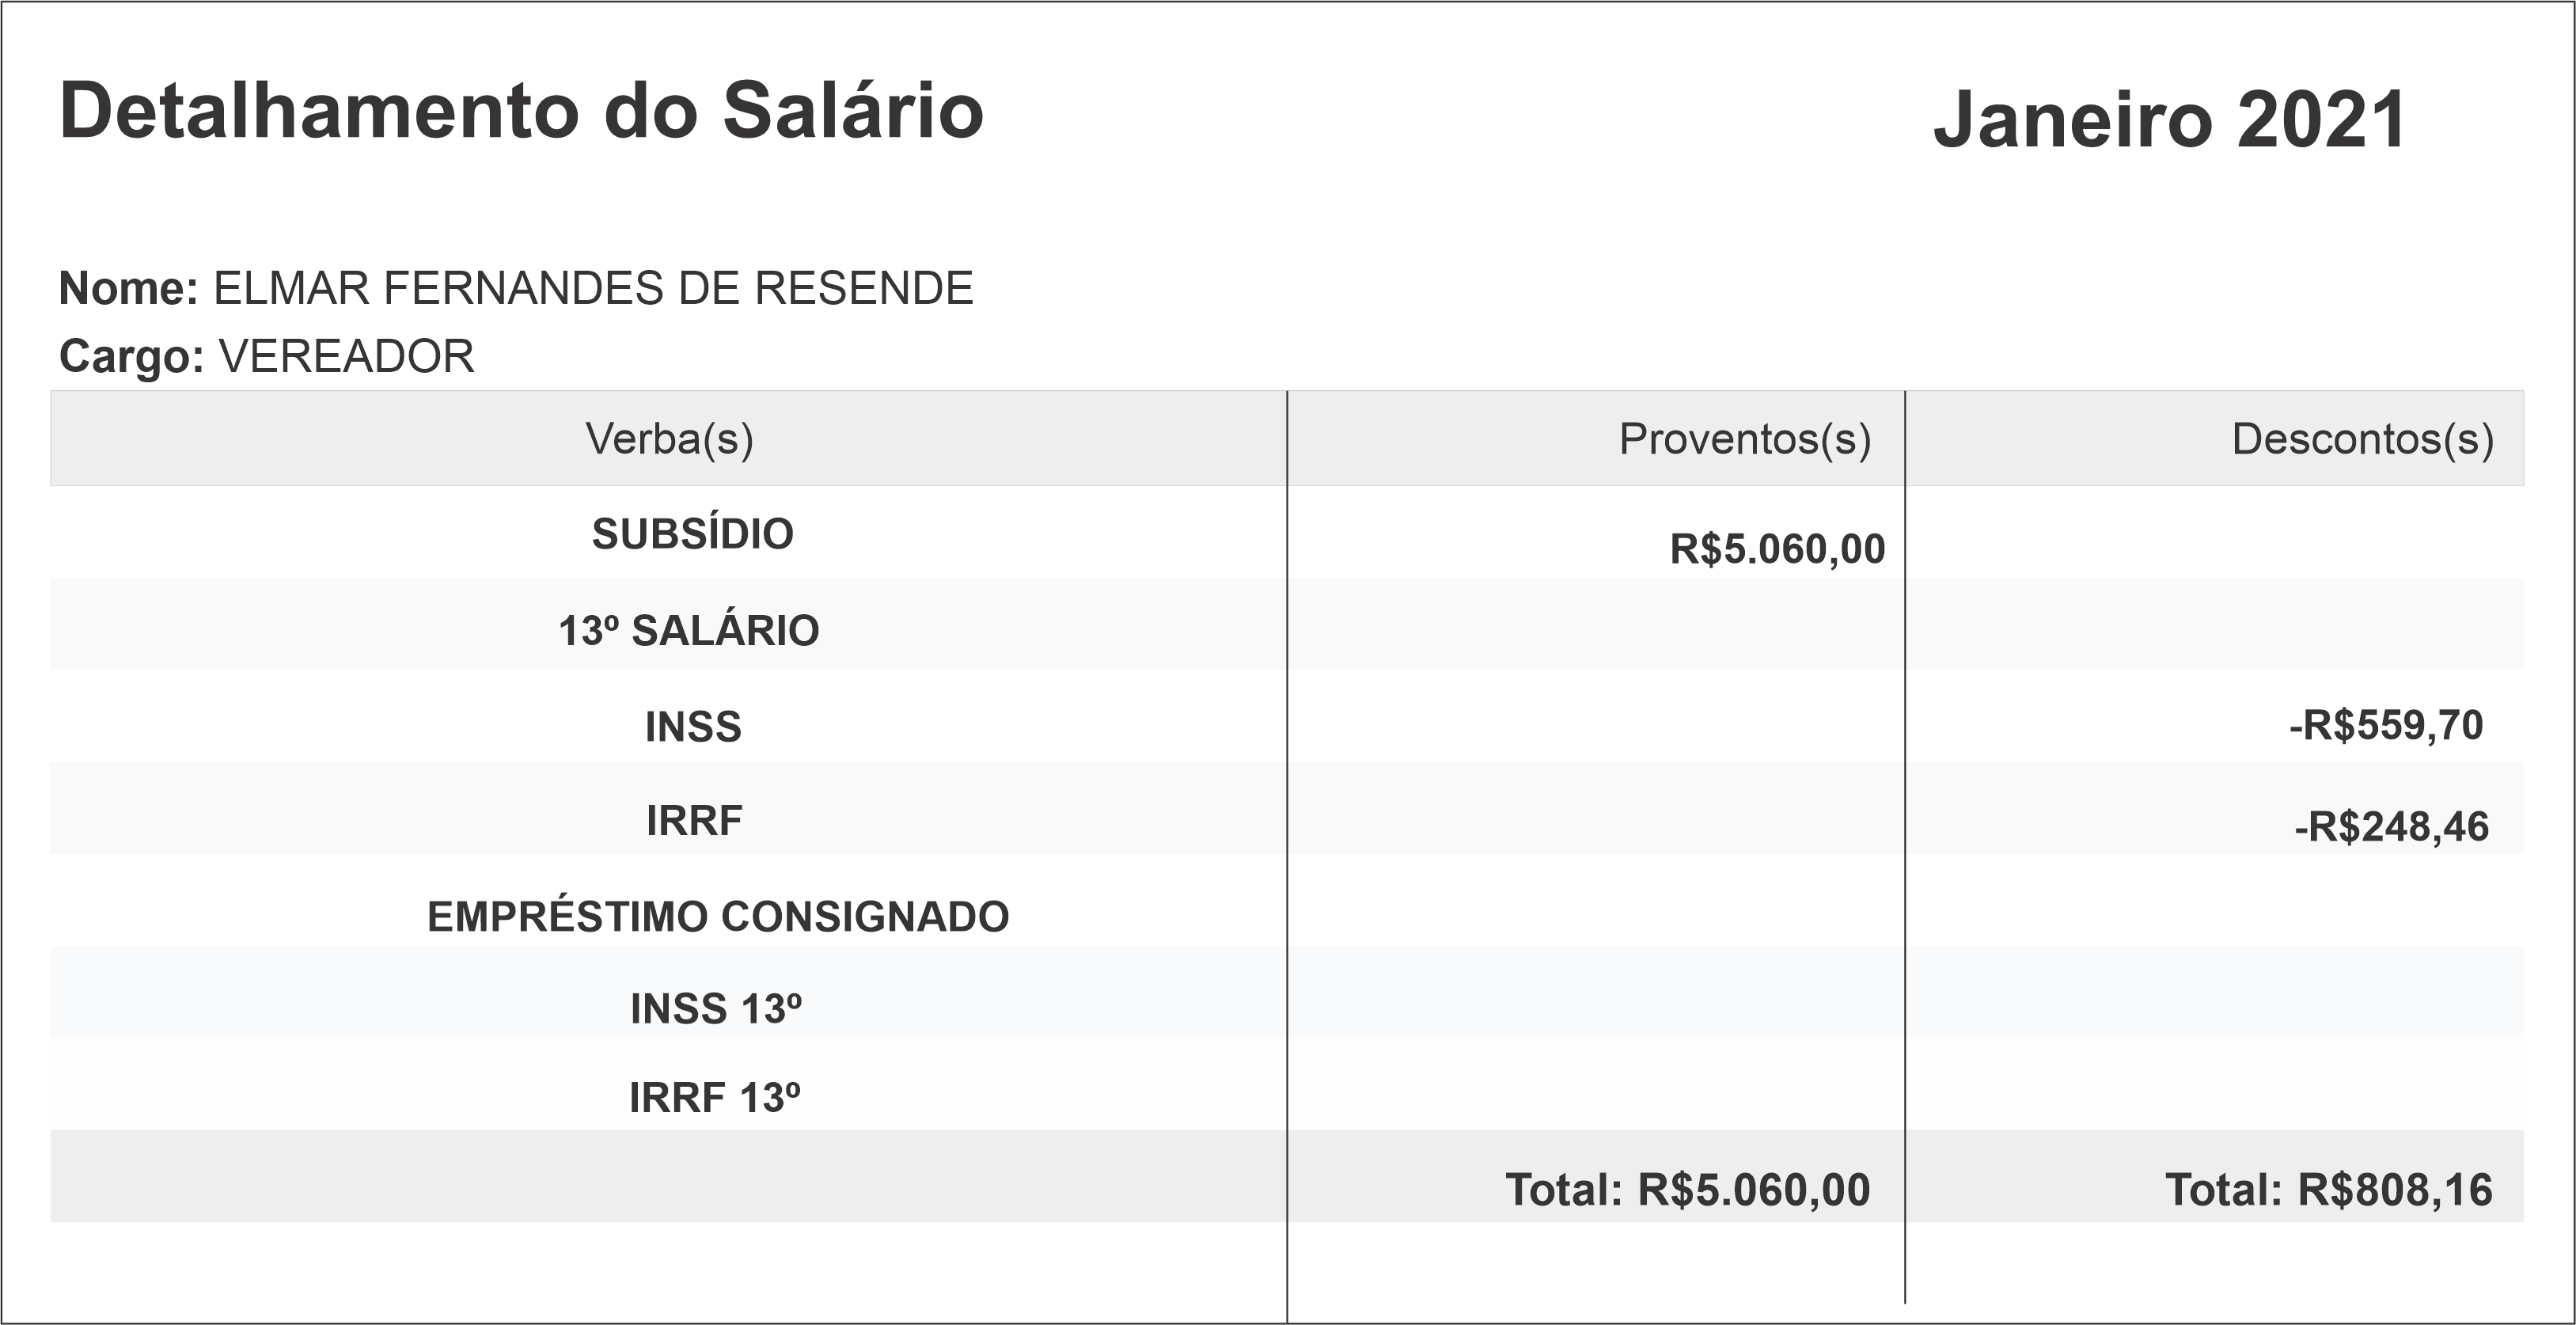This screenshot has height=1325, width=2576.
Task: Click the INSS discount value -R$559,70
Action: 2385,725
